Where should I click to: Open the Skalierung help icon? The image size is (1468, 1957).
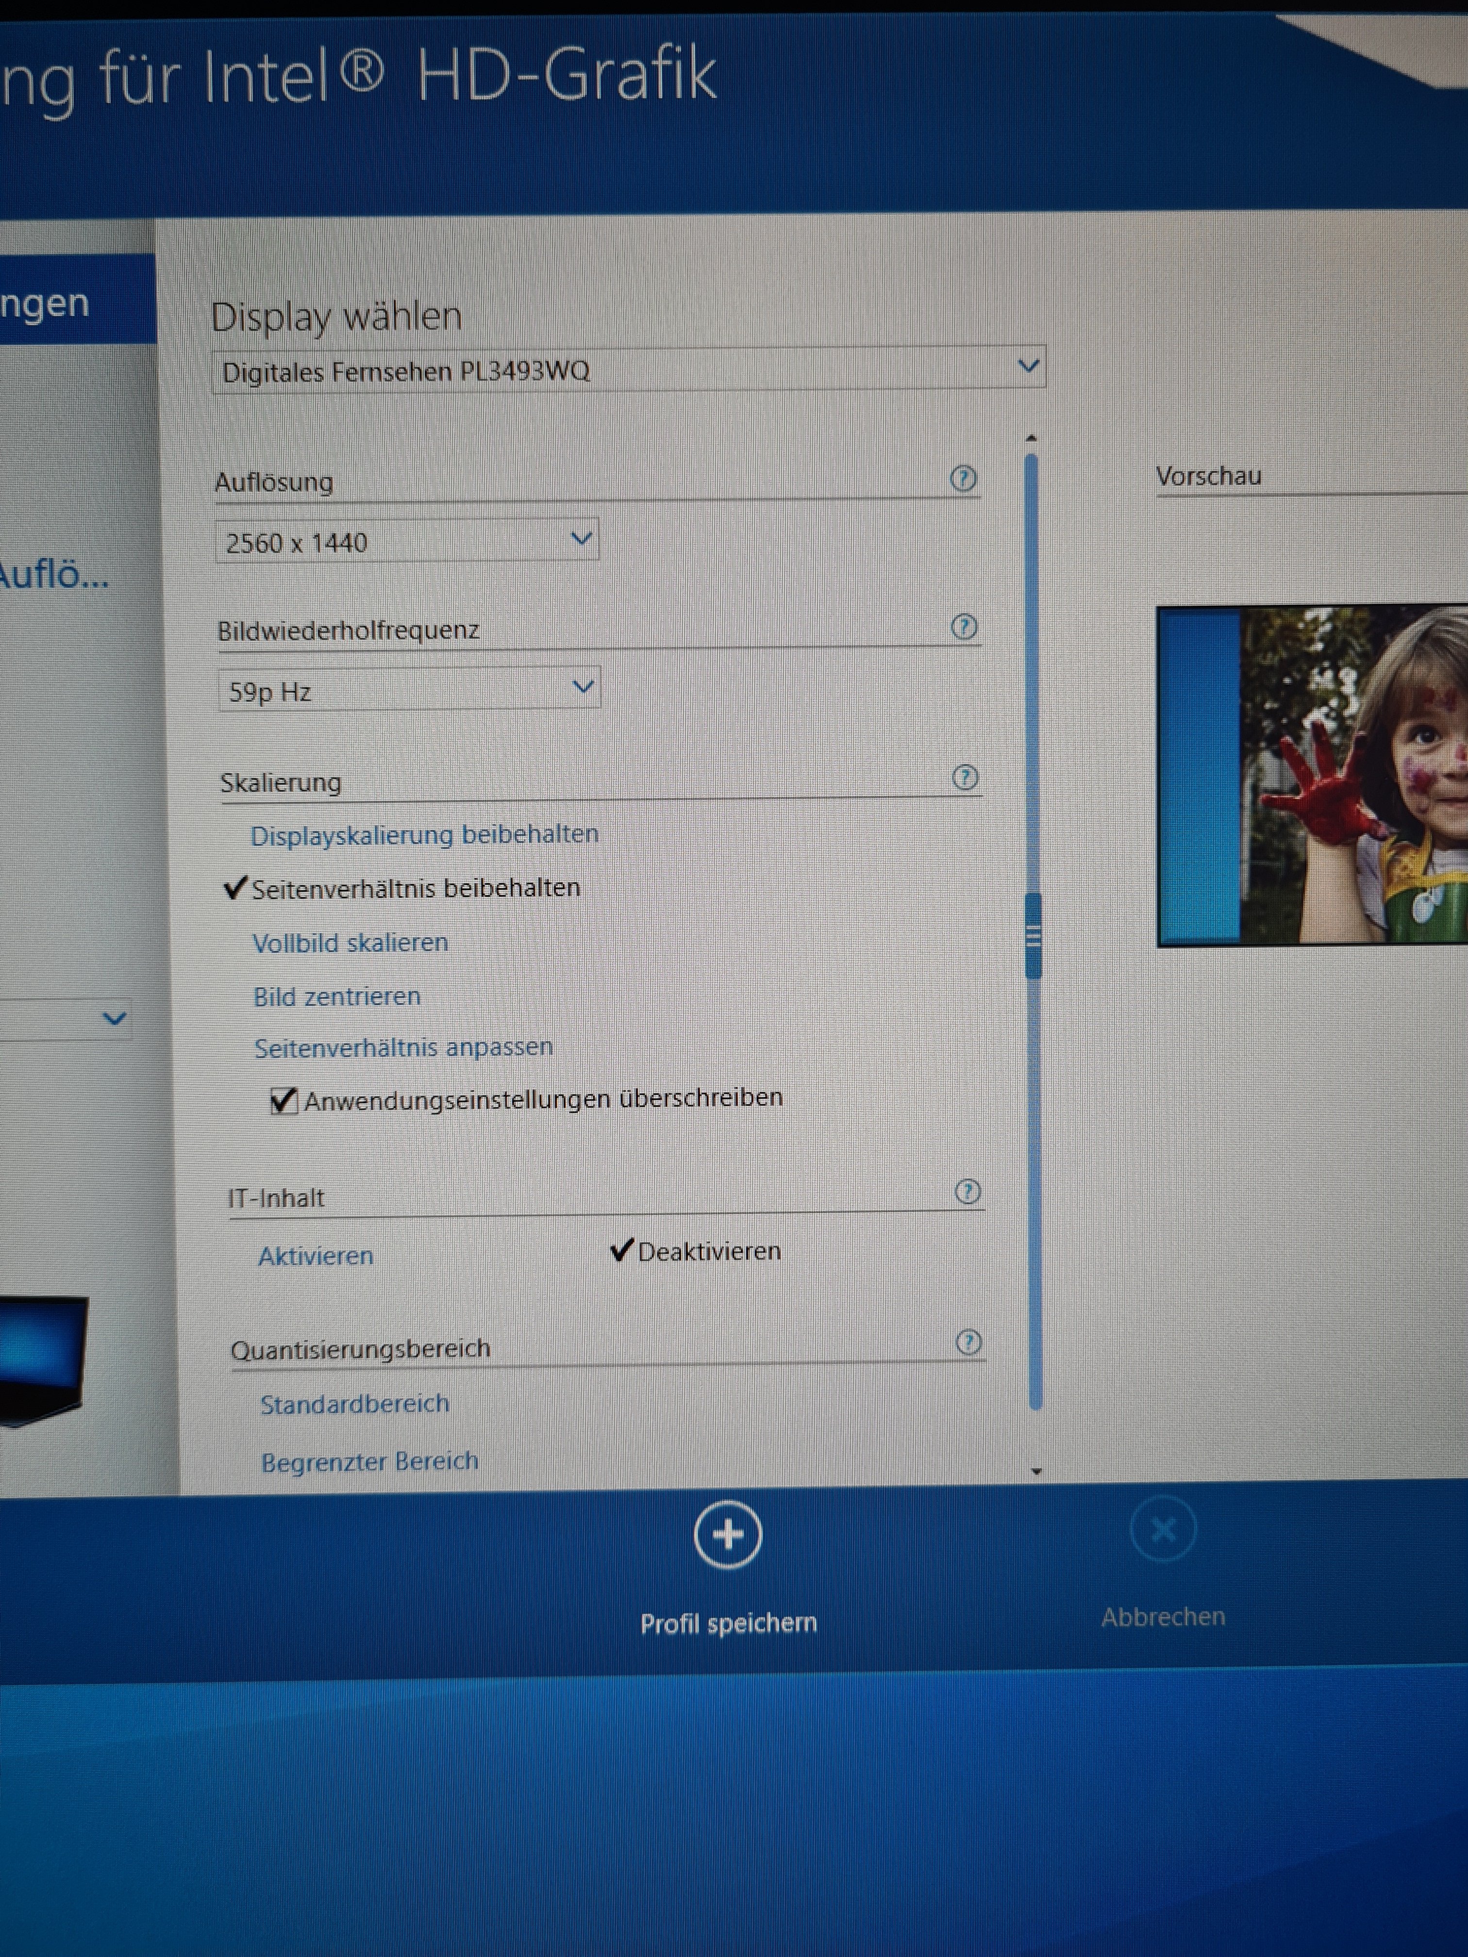[x=965, y=778]
